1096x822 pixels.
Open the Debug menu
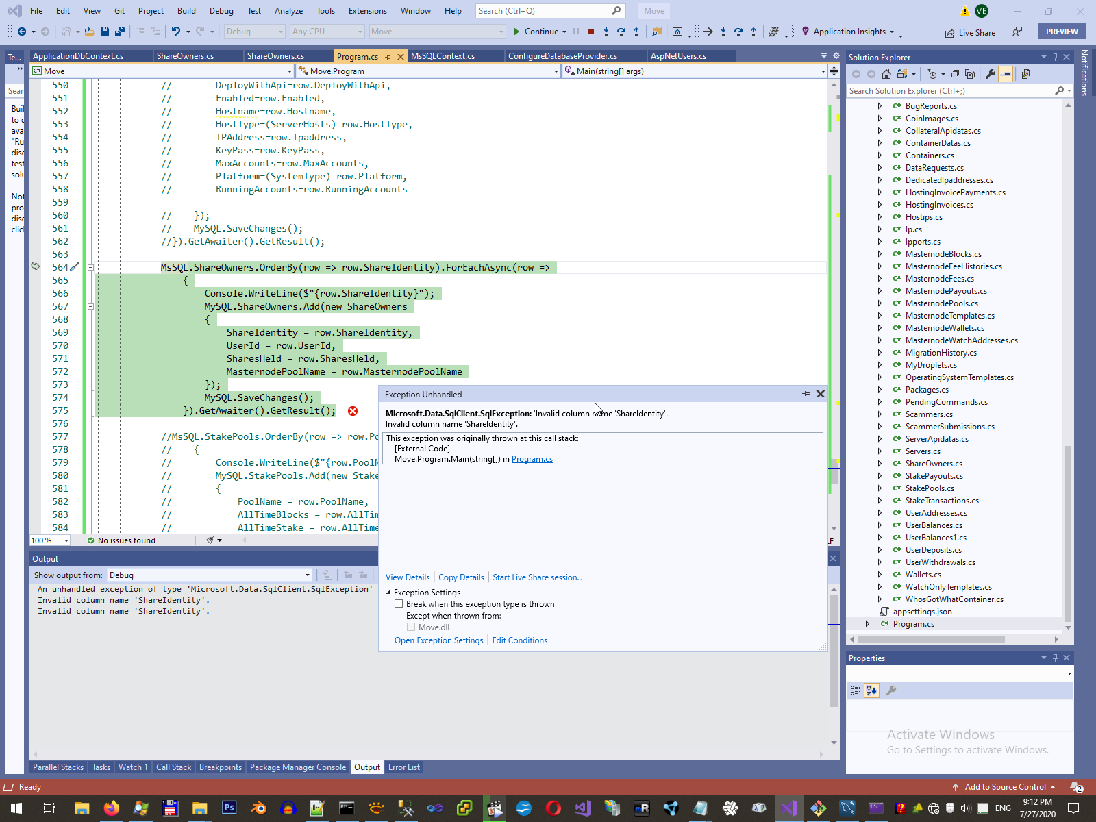pos(221,11)
